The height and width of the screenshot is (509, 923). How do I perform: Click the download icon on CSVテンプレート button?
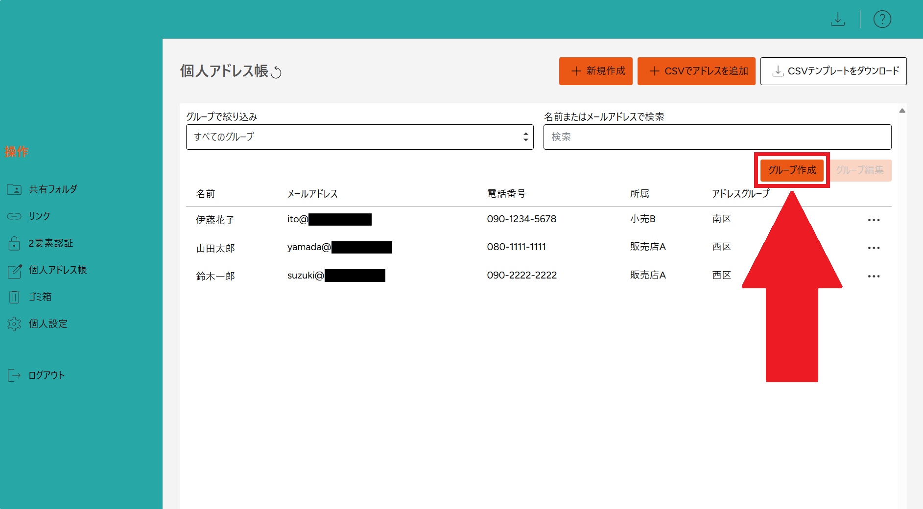(778, 71)
